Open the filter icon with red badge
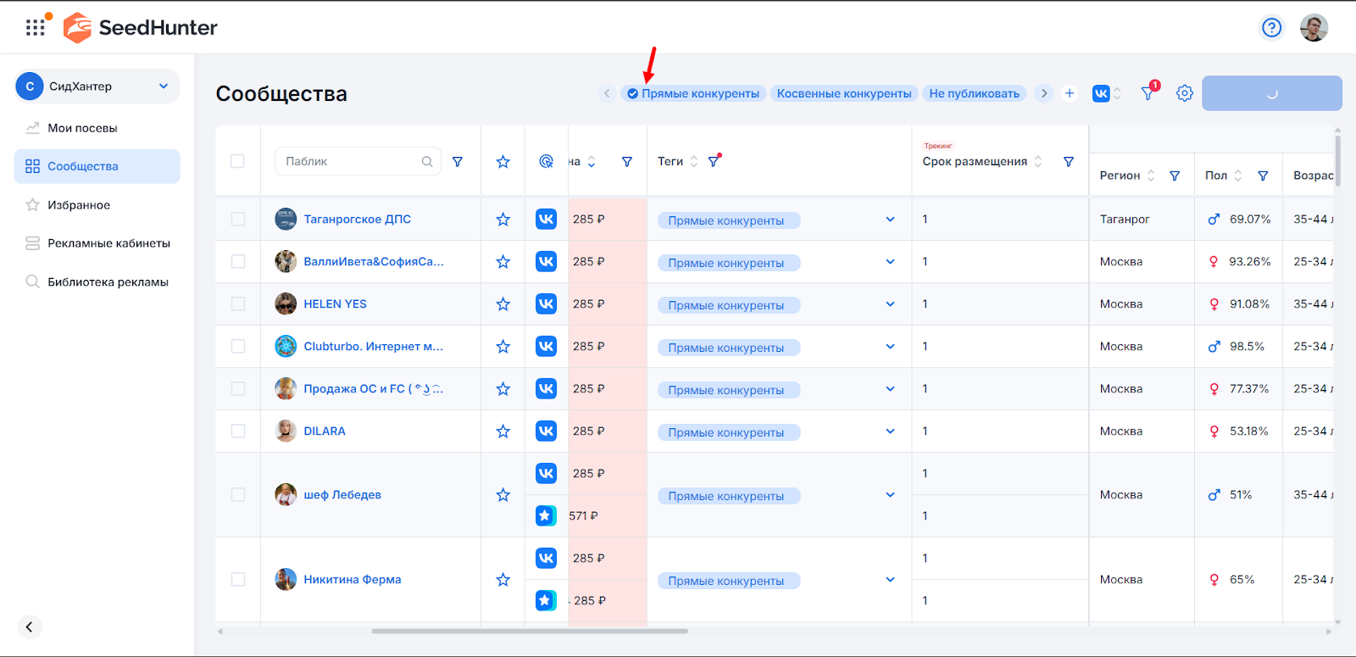Screen dimensions: 1356x657 [x=1148, y=93]
